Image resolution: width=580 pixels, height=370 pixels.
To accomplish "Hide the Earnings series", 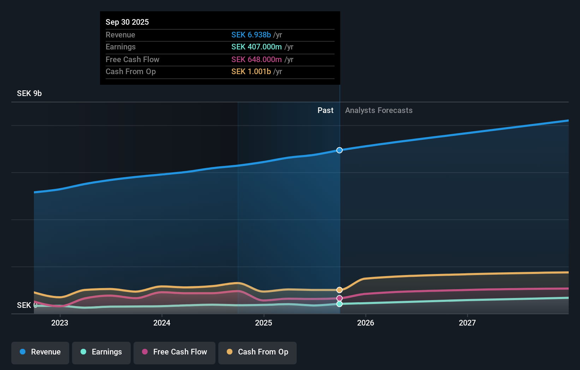I will [x=101, y=352].
